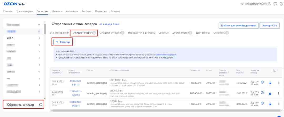The height and width of the screenshot is (117, 284).
Task: Click Отправления с моих складов heading
Action: 74,24
